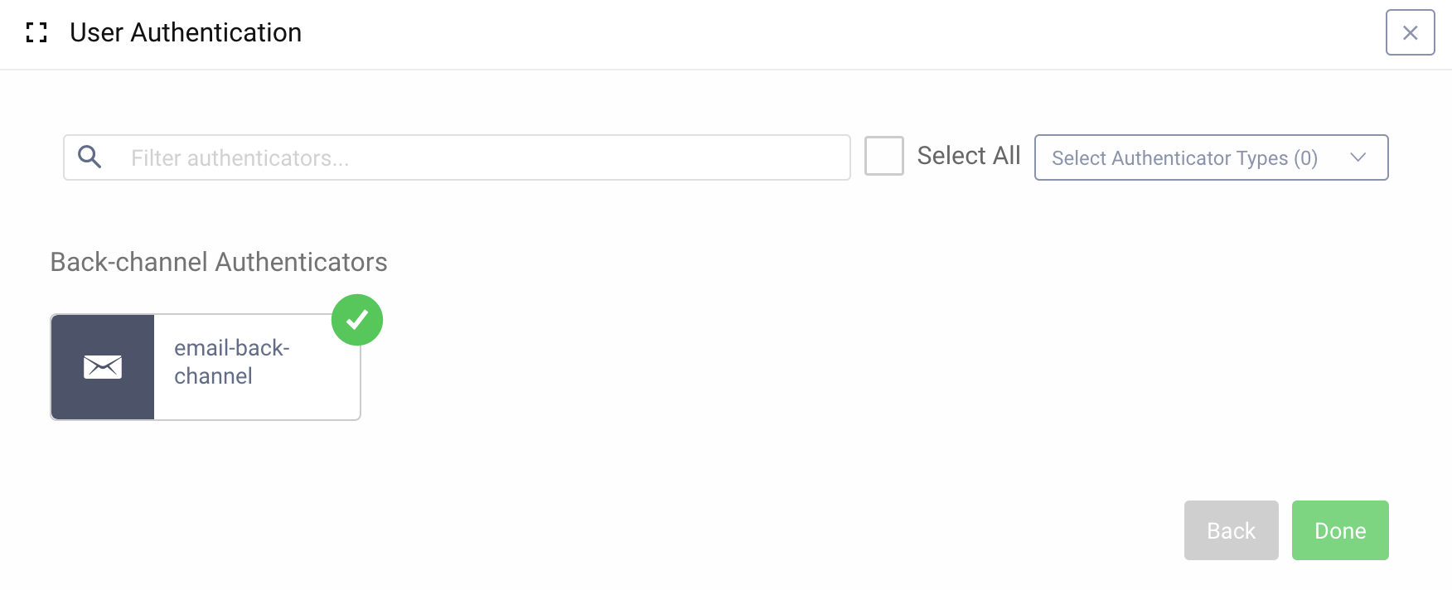Image resolution: width=1452 pixels, height=590 pixels.
Task: Check the box next to Select All
Action: [x=883, y=157]
